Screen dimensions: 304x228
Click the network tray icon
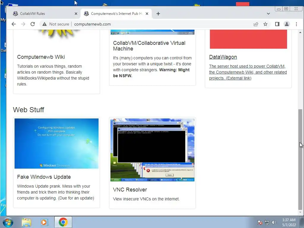tap(267, 222)
